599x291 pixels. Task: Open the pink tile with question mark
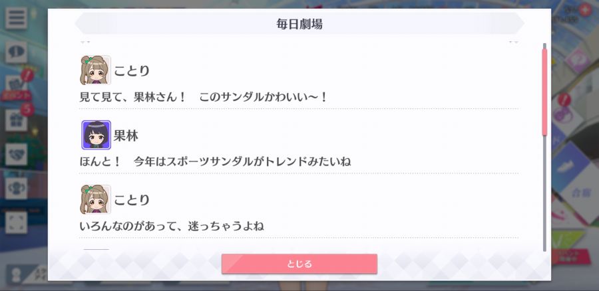[x=577, y=61]
